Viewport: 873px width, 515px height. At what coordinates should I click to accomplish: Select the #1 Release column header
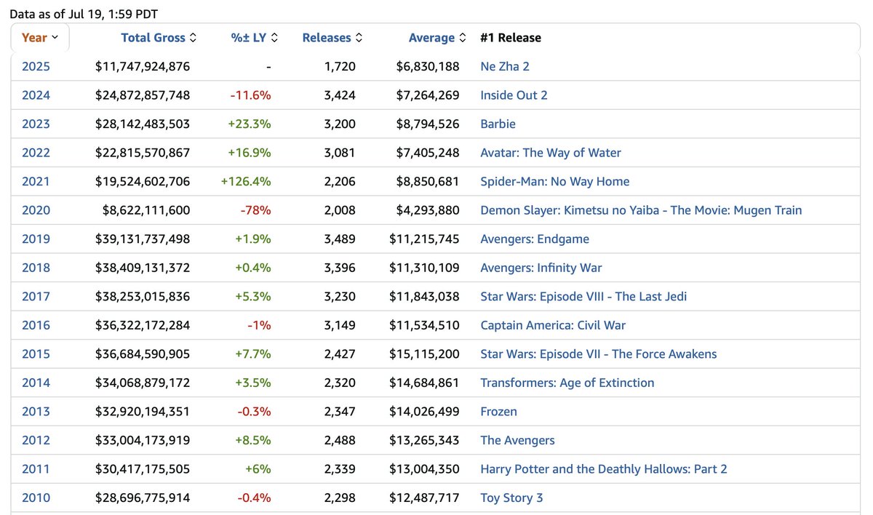coord(511,38)
